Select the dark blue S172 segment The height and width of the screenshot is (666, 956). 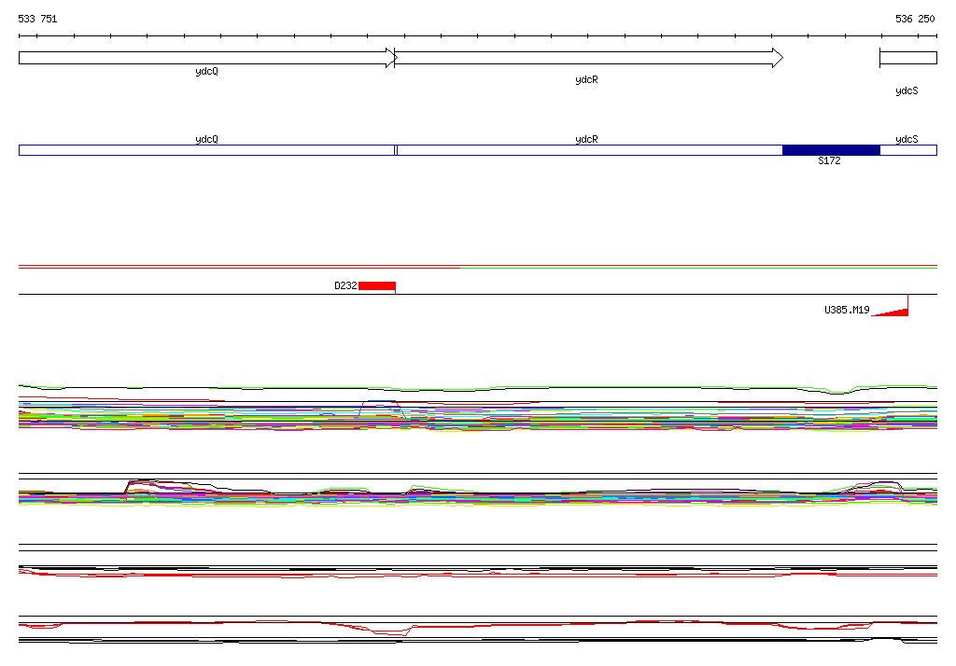831,150
